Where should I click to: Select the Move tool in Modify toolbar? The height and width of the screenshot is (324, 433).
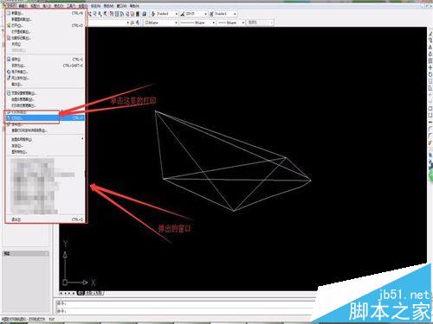(430, 67)
